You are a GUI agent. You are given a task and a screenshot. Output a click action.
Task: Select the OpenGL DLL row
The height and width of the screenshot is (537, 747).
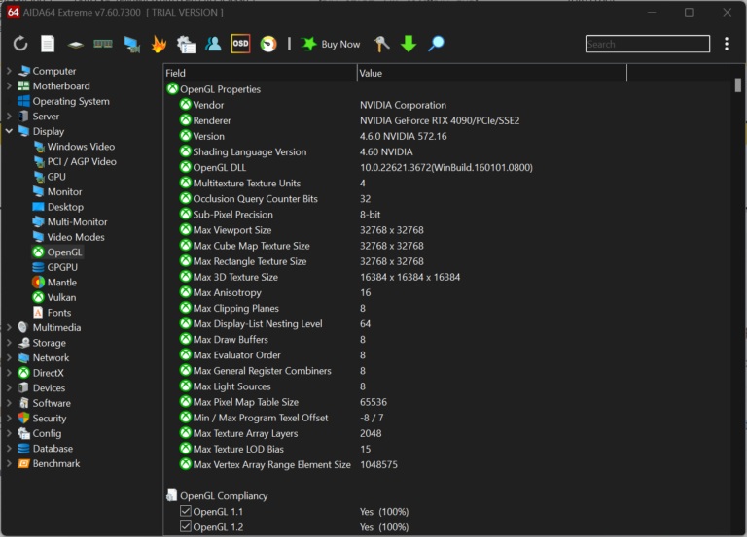[447, 167]
